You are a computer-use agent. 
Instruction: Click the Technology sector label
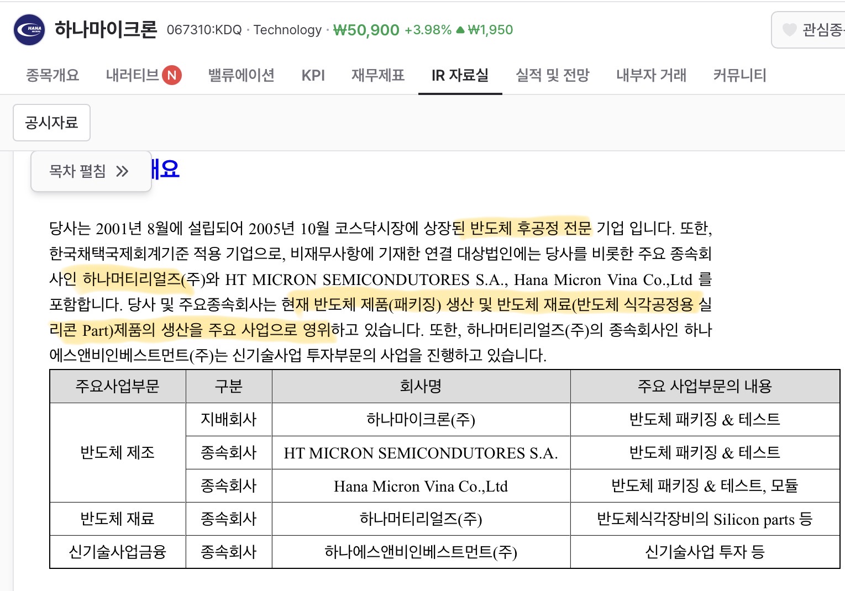pyautogui.click(x=287, y=30)
